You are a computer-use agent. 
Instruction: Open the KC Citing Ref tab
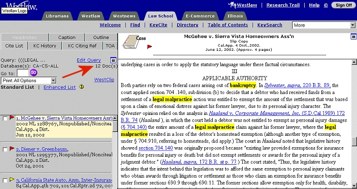click(x=82, y=46)
